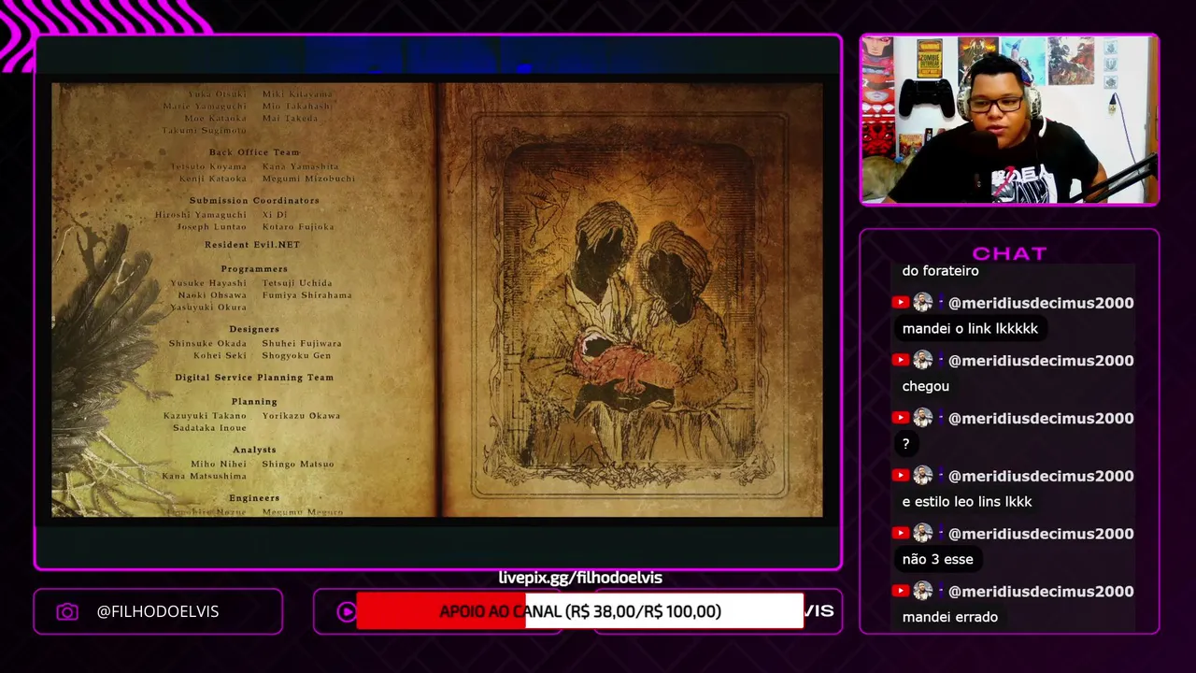The height and width of the screenshot is (673, 1196).
Task: Click the name 'Kana Matsushima' in credits
Action: [x=205, y=477]
